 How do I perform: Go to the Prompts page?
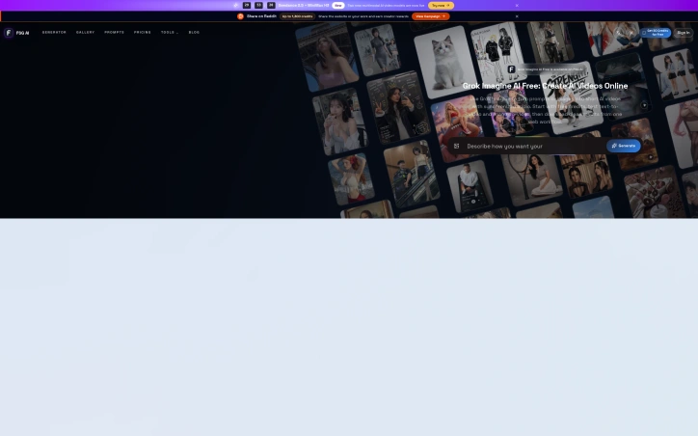115,33
